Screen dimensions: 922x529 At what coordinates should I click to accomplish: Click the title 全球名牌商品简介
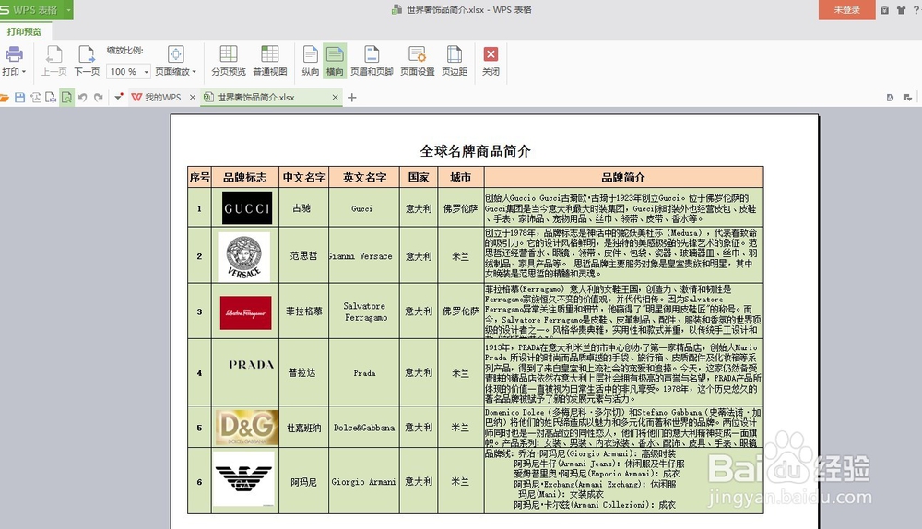tap(475, 151)
